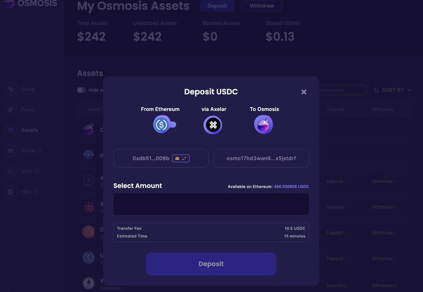This screenshot has height=292, width=423.
Task: Click the Info sidebar icon
Action: (x=11, y=192)
